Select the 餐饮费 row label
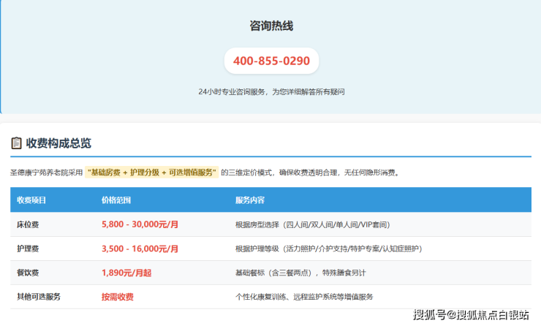The height and width of the screenshot is (326, 541). click(28, 273)
